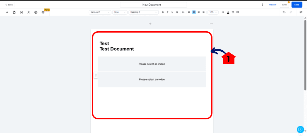Open the recipients person icon
Screen dimensions: 307x136
[29, 12]
